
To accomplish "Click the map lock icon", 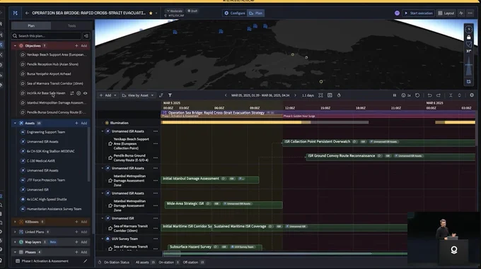I will [469, 37].
